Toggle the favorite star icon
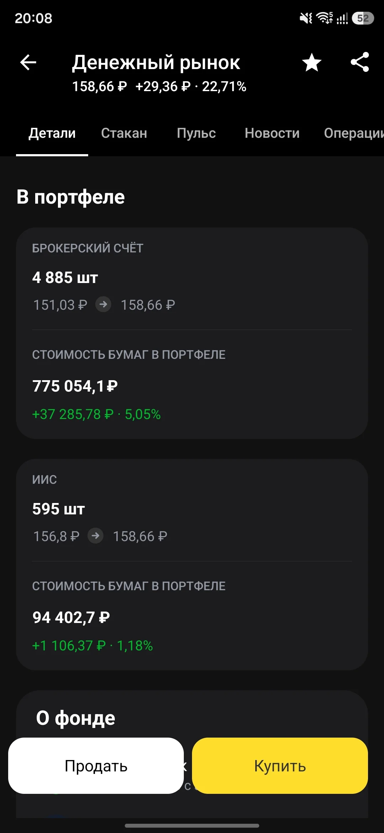The image size is (384, 833). click(x=312, y=63)
